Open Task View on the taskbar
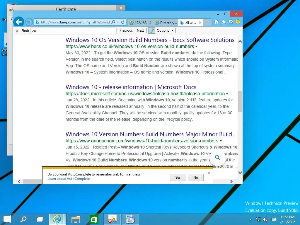 [x=40, y=219]
